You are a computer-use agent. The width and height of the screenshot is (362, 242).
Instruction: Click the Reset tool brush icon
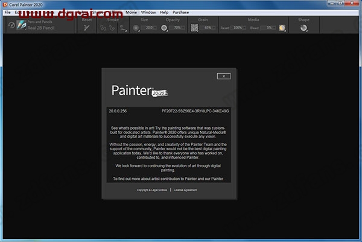[87, 28]
